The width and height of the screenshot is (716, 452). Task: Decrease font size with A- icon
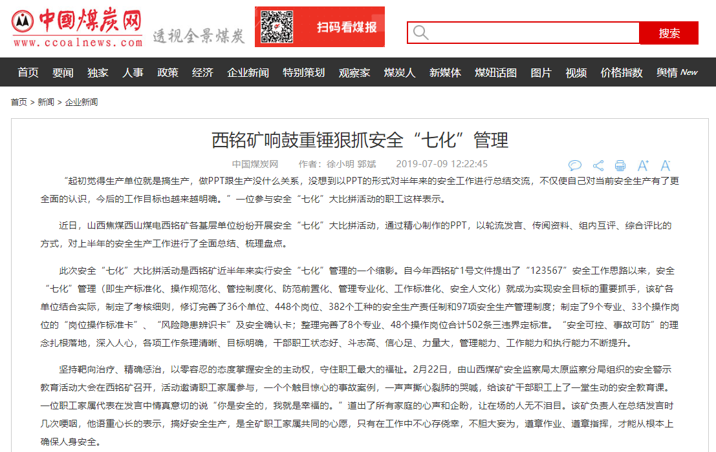coord(666,165)
